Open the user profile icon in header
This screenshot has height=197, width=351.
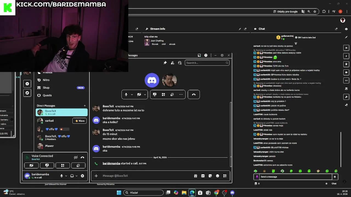(180, 63)
